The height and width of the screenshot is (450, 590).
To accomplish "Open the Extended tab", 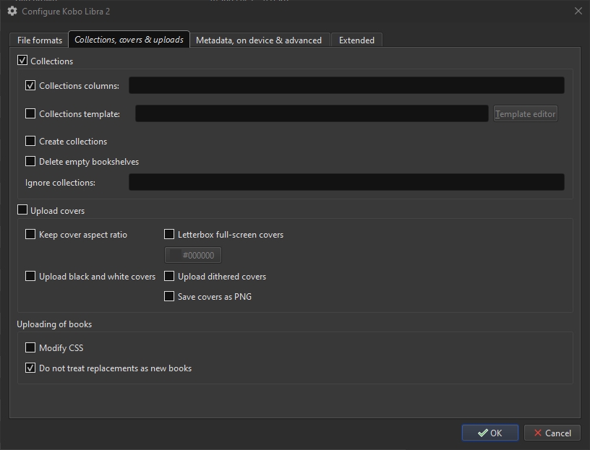I will point(356,40).
